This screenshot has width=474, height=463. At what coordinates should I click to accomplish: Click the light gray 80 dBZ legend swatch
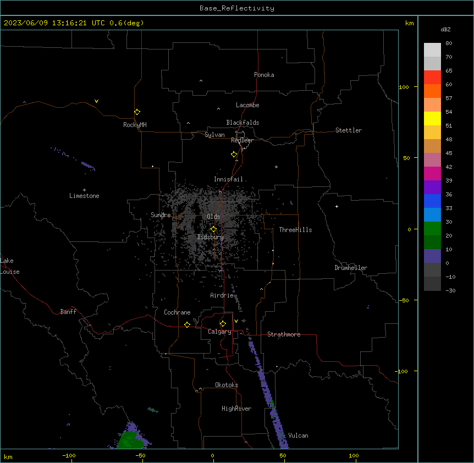click(432, 50)
